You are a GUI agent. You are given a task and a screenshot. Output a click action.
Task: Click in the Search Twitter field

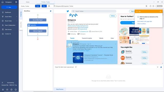(x=94, y=11)
